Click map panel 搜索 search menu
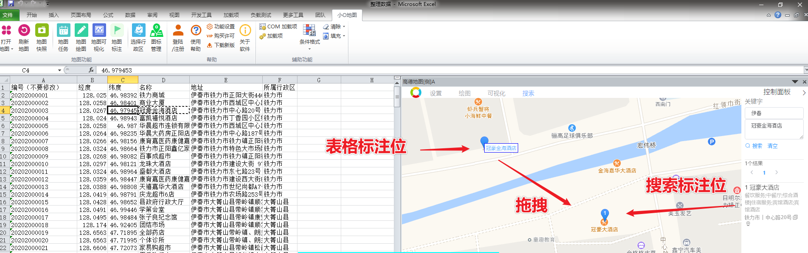 [528, 93]
